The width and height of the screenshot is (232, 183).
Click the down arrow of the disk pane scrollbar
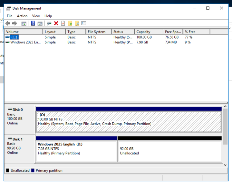(225, 165)
